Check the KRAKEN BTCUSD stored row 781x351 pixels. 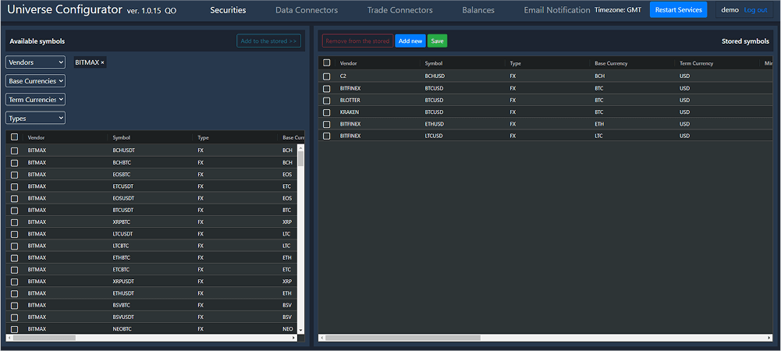[327, 112]
